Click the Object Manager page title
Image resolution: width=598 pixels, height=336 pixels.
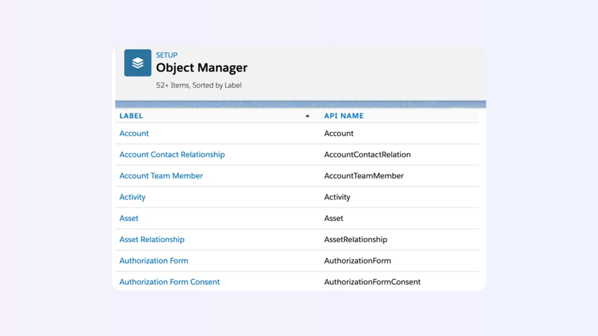click(202, 68)
